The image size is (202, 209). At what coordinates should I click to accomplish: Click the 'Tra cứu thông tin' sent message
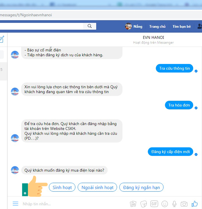click(174, 68)
